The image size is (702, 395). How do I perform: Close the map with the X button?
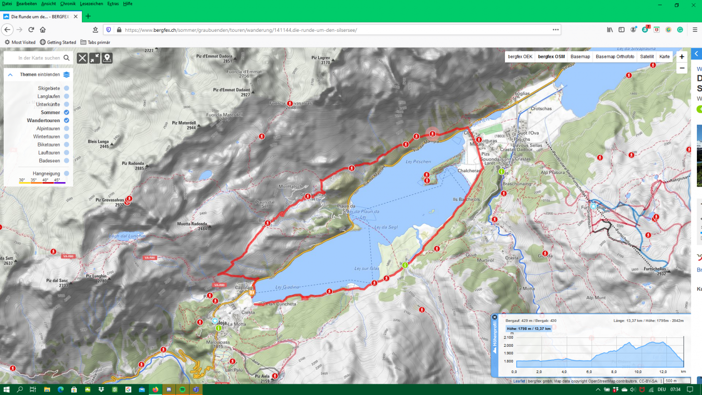82,58
